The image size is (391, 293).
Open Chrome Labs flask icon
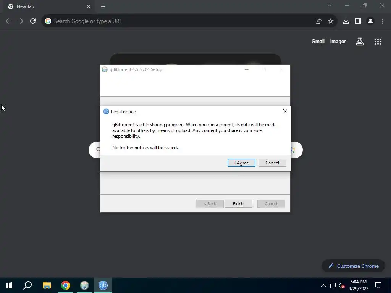point(359,42)
